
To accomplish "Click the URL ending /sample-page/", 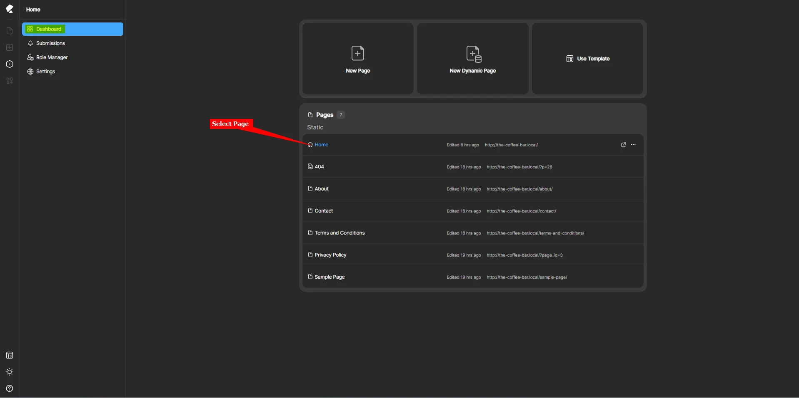I will click(x=527, y=277).
